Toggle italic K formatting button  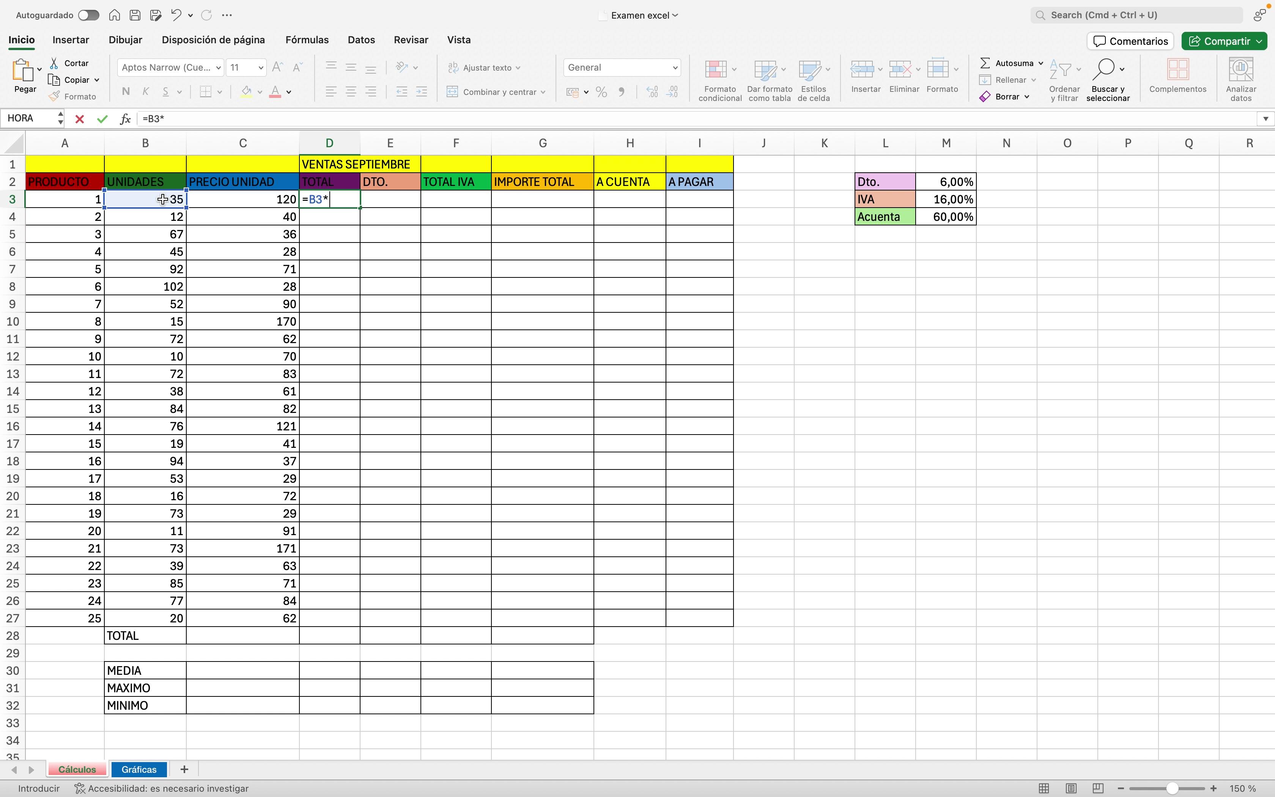pyautogui.click(x=145, y=92)
